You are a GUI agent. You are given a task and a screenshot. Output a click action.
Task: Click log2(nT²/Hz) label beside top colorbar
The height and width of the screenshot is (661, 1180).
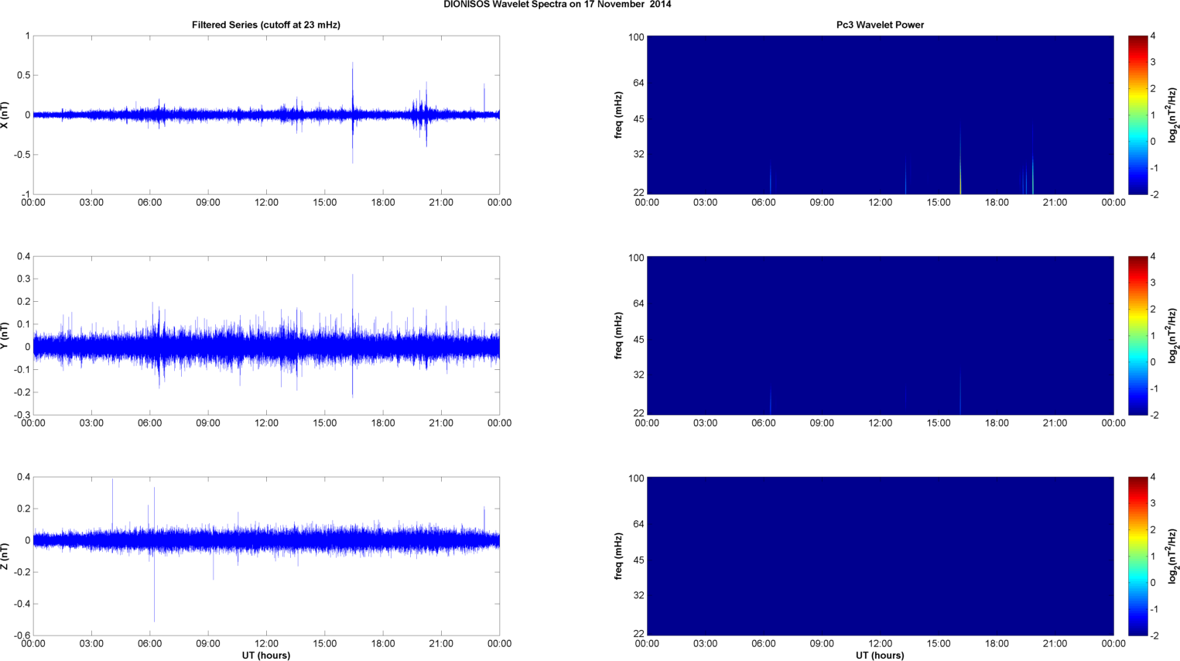click(x=1173, y=115)
